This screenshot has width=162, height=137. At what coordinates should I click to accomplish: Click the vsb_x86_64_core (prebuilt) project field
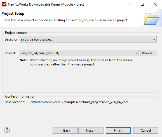[x=79, y=53]
